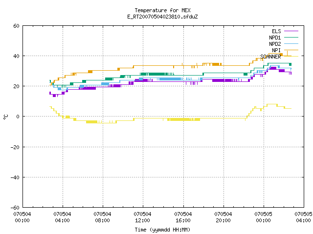Click the 'Time (yymmdd HH:MM)' axis title
This screenshot has width=313, height=234.
coord(162,230)
